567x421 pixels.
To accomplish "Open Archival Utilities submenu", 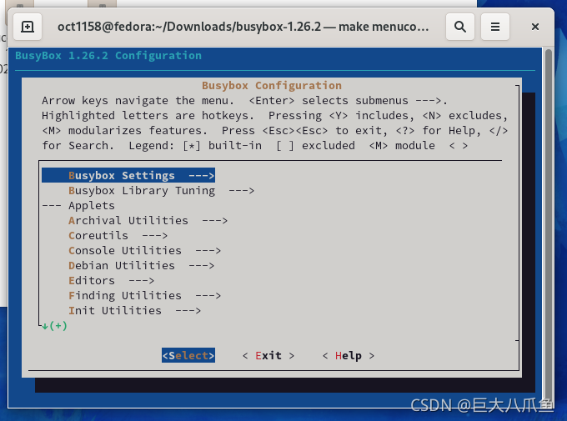I will click(x=148, y=221).
